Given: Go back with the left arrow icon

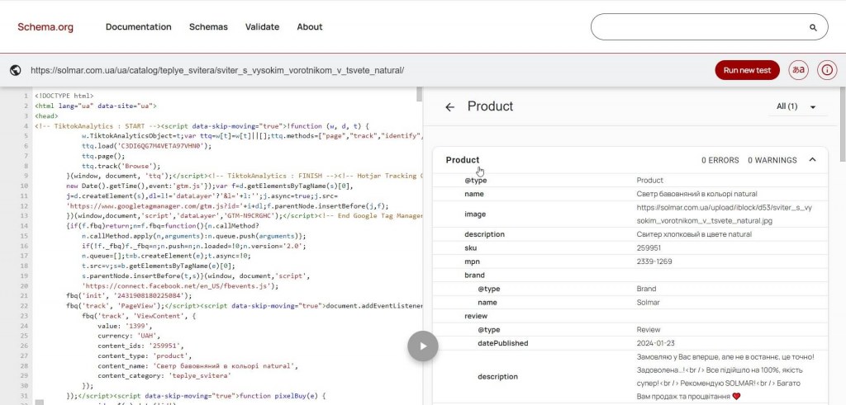Looking at the screenshot, I should point(450,107).
